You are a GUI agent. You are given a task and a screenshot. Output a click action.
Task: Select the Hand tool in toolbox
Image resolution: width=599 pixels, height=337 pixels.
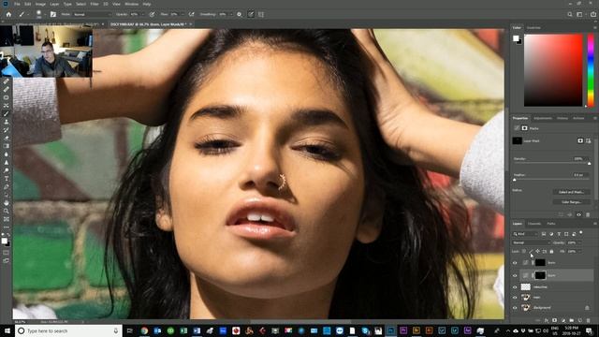pos(7,203)
